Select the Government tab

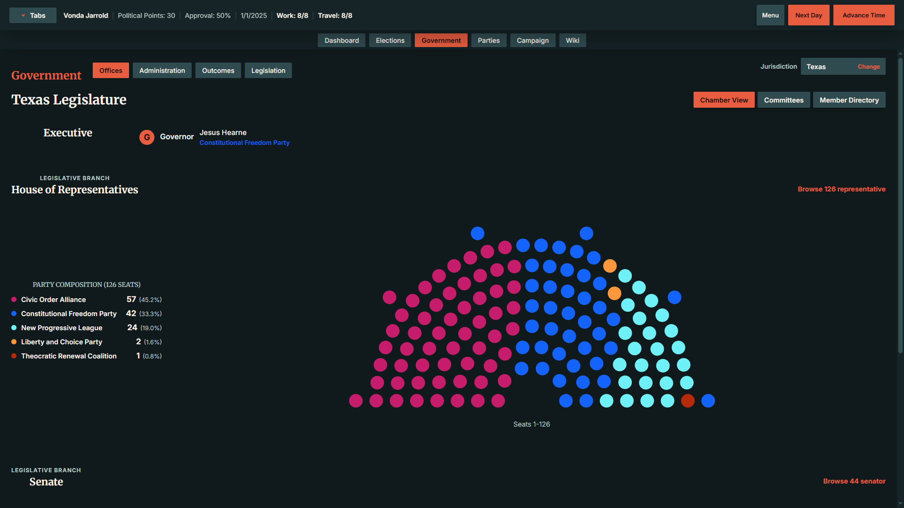[x=441, y=40]
